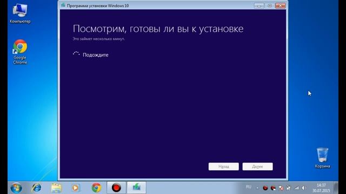Switch to the red screen recorder taskbar app

point(116,188)
